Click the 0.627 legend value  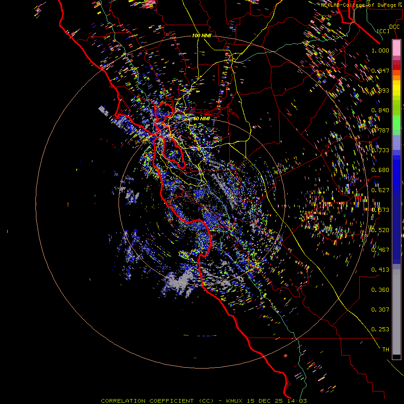pyautogui.click(x=380, y=190)
